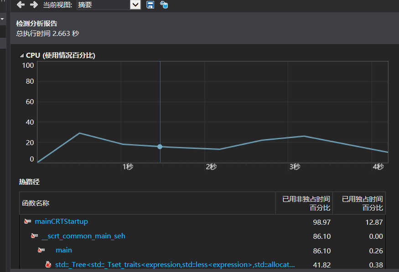The width and height of the screenshot is (399, 272).
Task: Select the 0.38 exclusive time value
Action: click(x=376, y=265)
